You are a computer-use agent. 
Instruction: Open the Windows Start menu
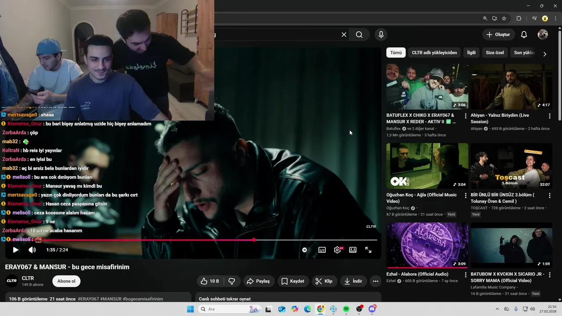click(191, 309)
